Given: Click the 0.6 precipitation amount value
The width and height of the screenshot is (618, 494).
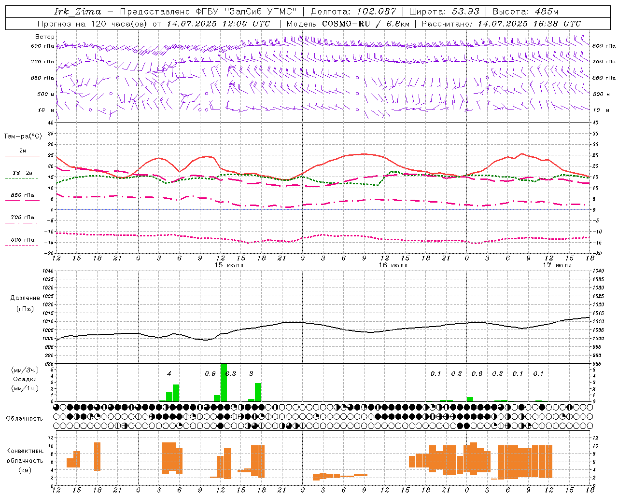Looking at the screenshot, I should 477,373.
